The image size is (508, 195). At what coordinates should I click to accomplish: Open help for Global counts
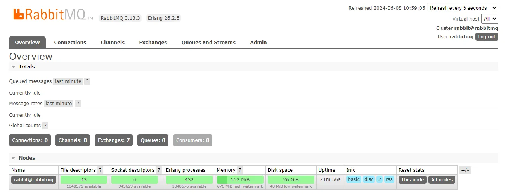pyautogui.click(x=45, y=126)
